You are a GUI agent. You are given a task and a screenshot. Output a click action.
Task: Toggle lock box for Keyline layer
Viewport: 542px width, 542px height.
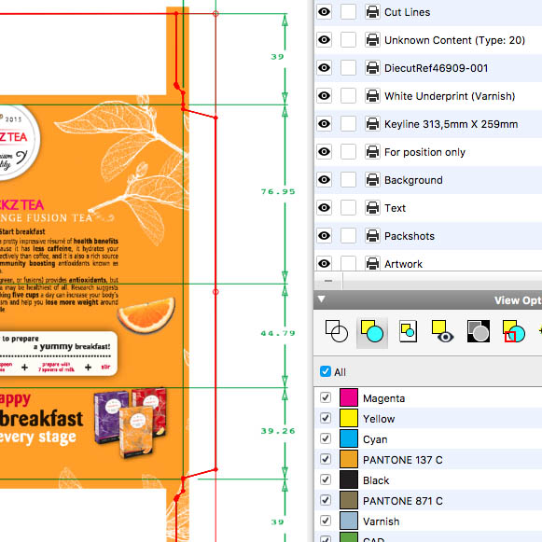coord(348,124)
